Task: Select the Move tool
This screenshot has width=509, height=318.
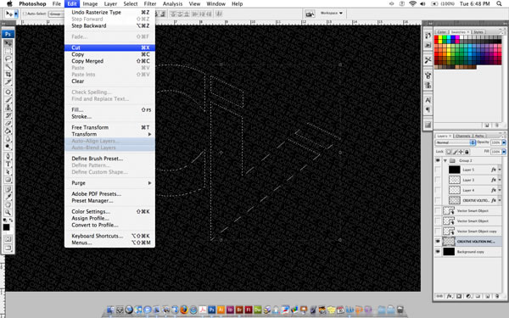Action: (8, 43)
